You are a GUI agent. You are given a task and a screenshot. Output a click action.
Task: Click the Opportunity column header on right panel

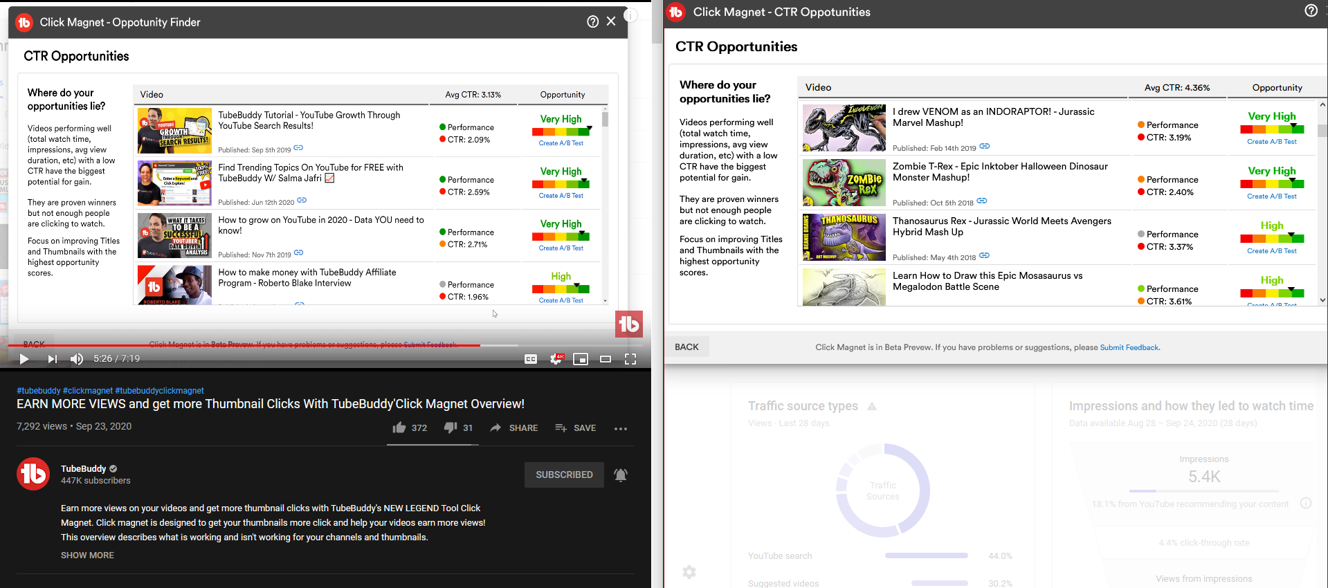1277,87
